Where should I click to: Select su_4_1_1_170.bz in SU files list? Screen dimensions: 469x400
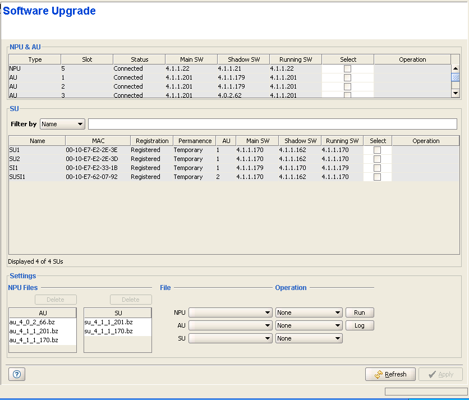109,331
